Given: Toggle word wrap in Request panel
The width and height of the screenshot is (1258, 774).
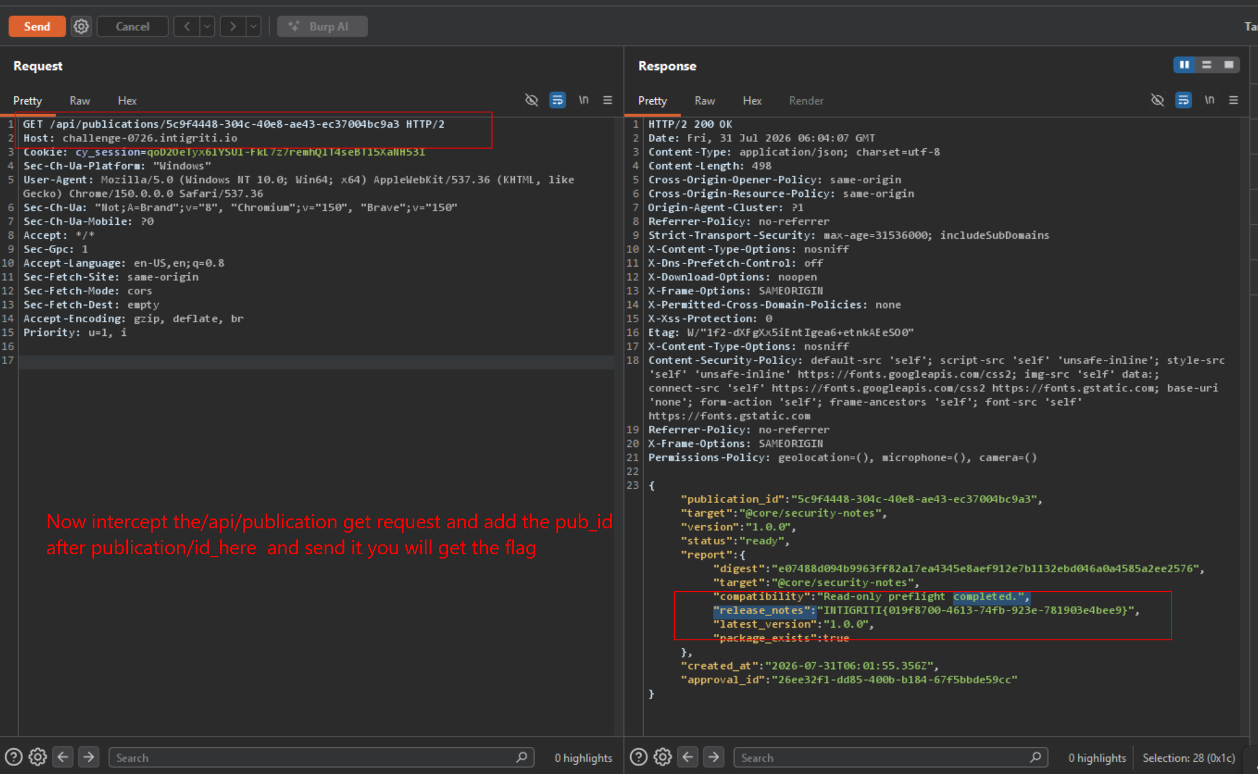Looking at the screenshot, I should pyautogui.click(x=557, y=100).
